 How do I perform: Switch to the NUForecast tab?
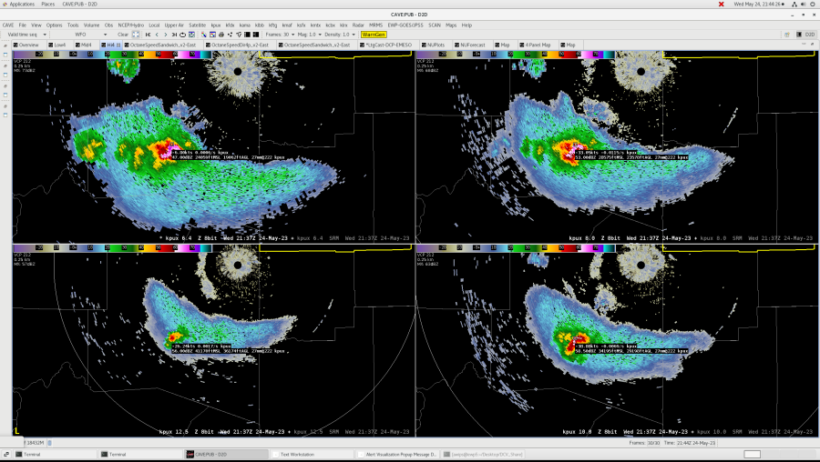click(x=472, y=45)
